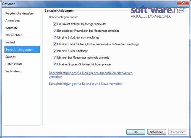Close the Optionen dialog window
Viewport: 191px width, 138px height.
pyautogui.click(x=183, y=2)
